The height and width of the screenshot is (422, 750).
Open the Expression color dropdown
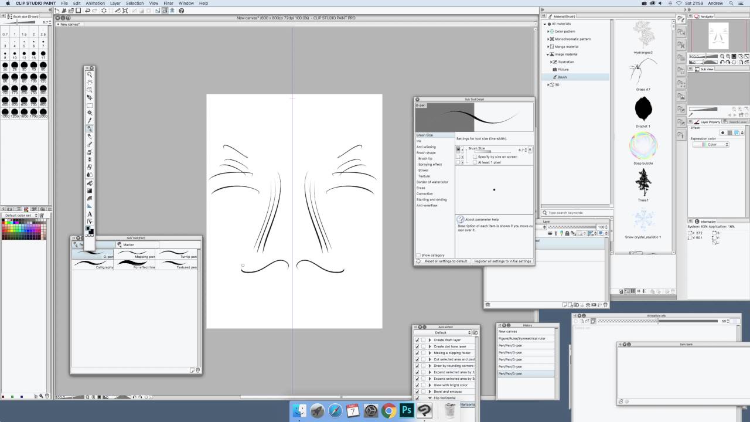[x=711, y=144]
